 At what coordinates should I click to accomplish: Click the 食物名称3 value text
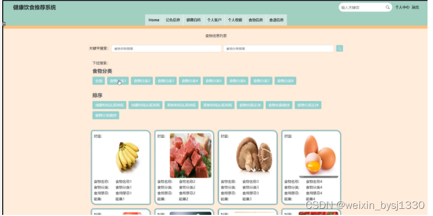click(x=251, y=182)
